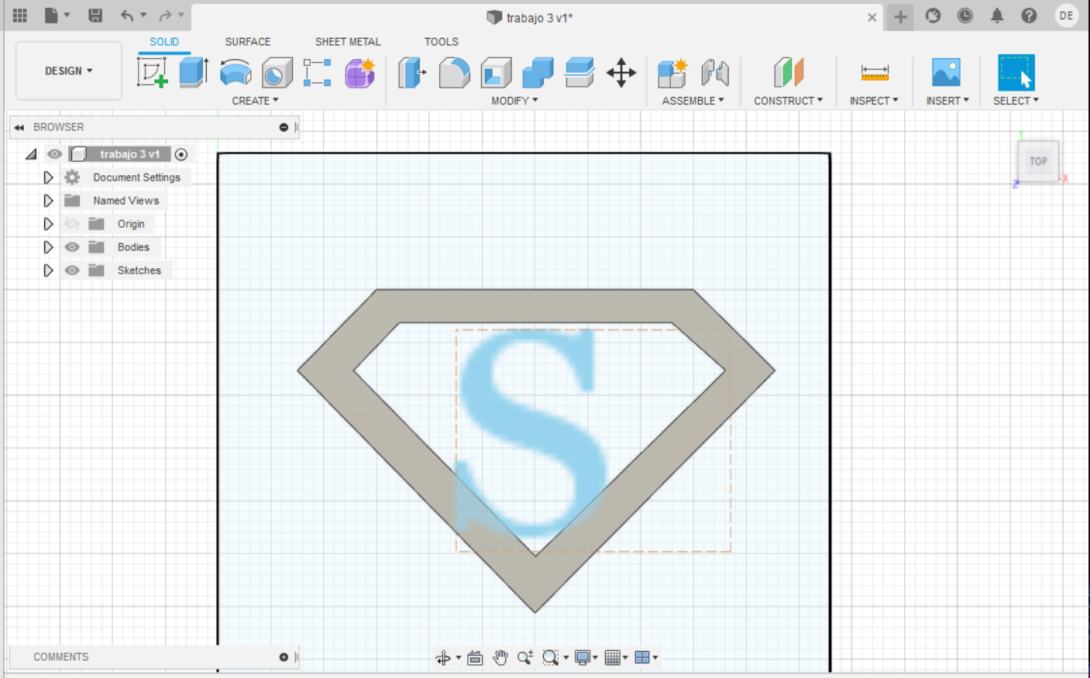Click the Zoom Window/Fit icon
The image size is (1090, 678).
[551, 658]
